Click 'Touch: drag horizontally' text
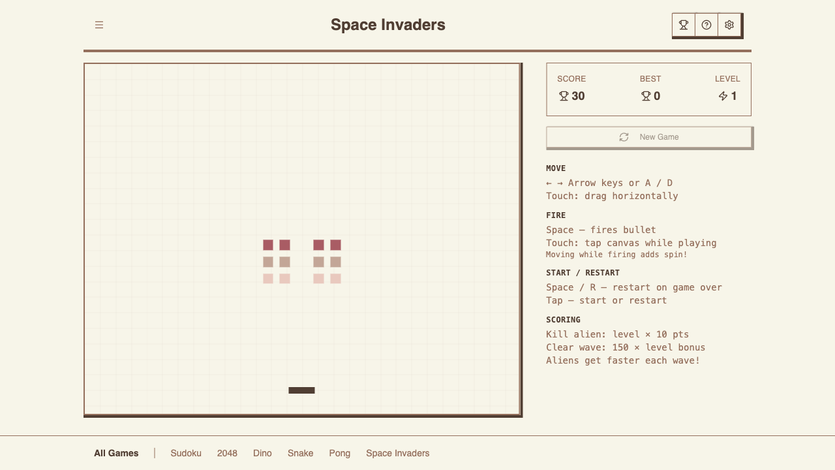This screenshot has width=835, height=470. pyautogui.click(x=612, y=196)
